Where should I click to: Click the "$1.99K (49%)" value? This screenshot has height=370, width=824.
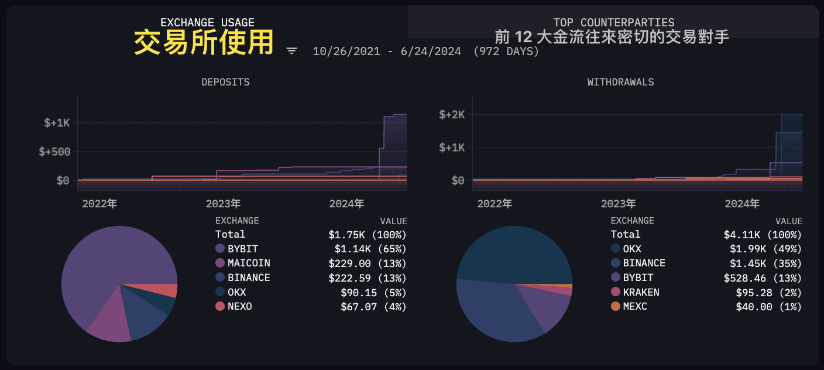[766, 249]
